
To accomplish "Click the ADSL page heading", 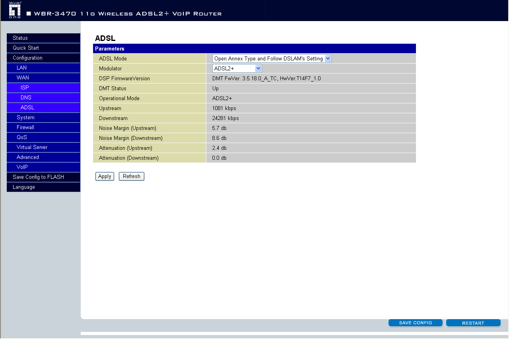I will pyautogui.click(x=105, y=39).
